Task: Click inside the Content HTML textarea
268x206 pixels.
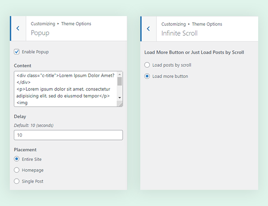Action: (65, 89)
